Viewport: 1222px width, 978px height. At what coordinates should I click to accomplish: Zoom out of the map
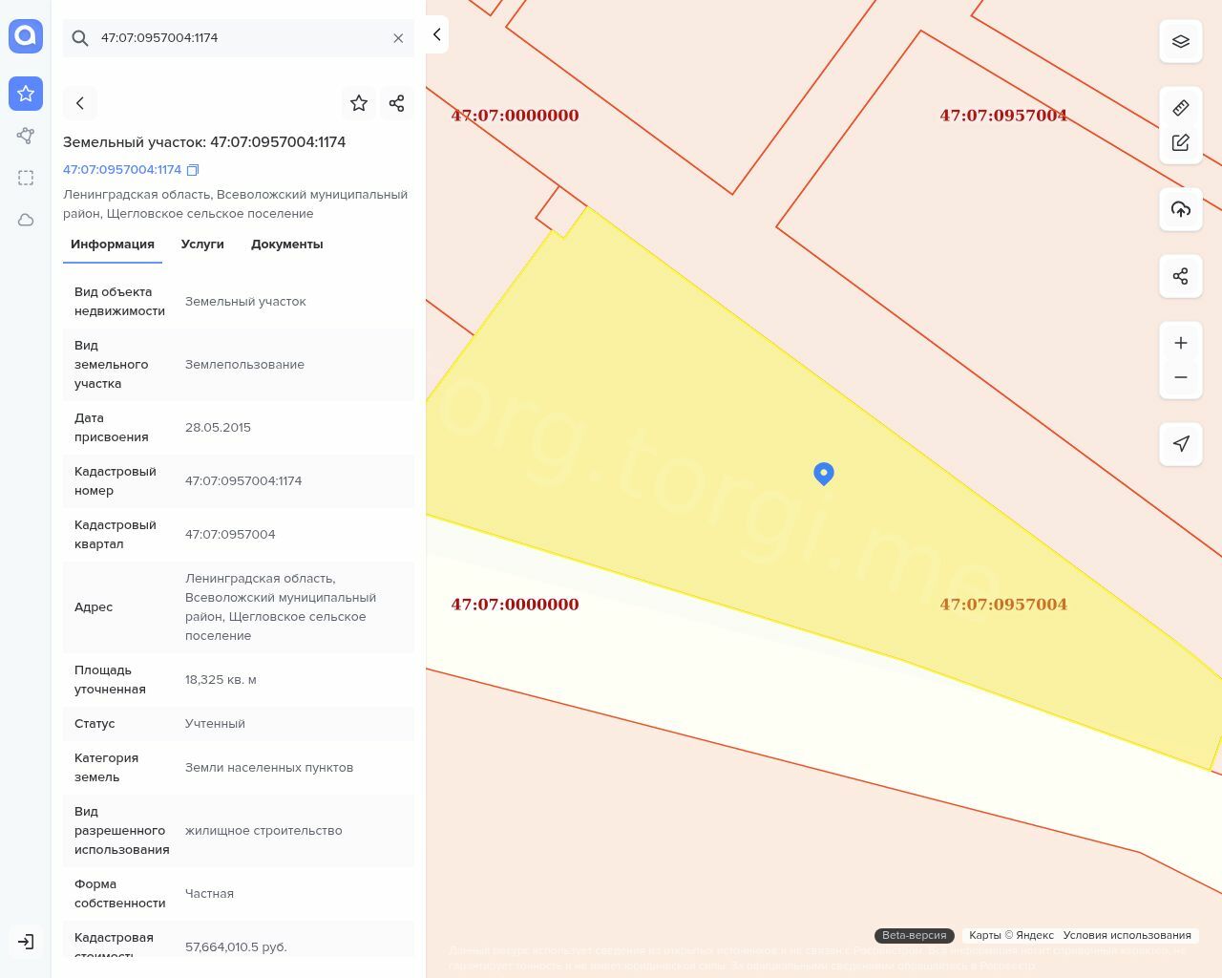tap(1180, 377)
